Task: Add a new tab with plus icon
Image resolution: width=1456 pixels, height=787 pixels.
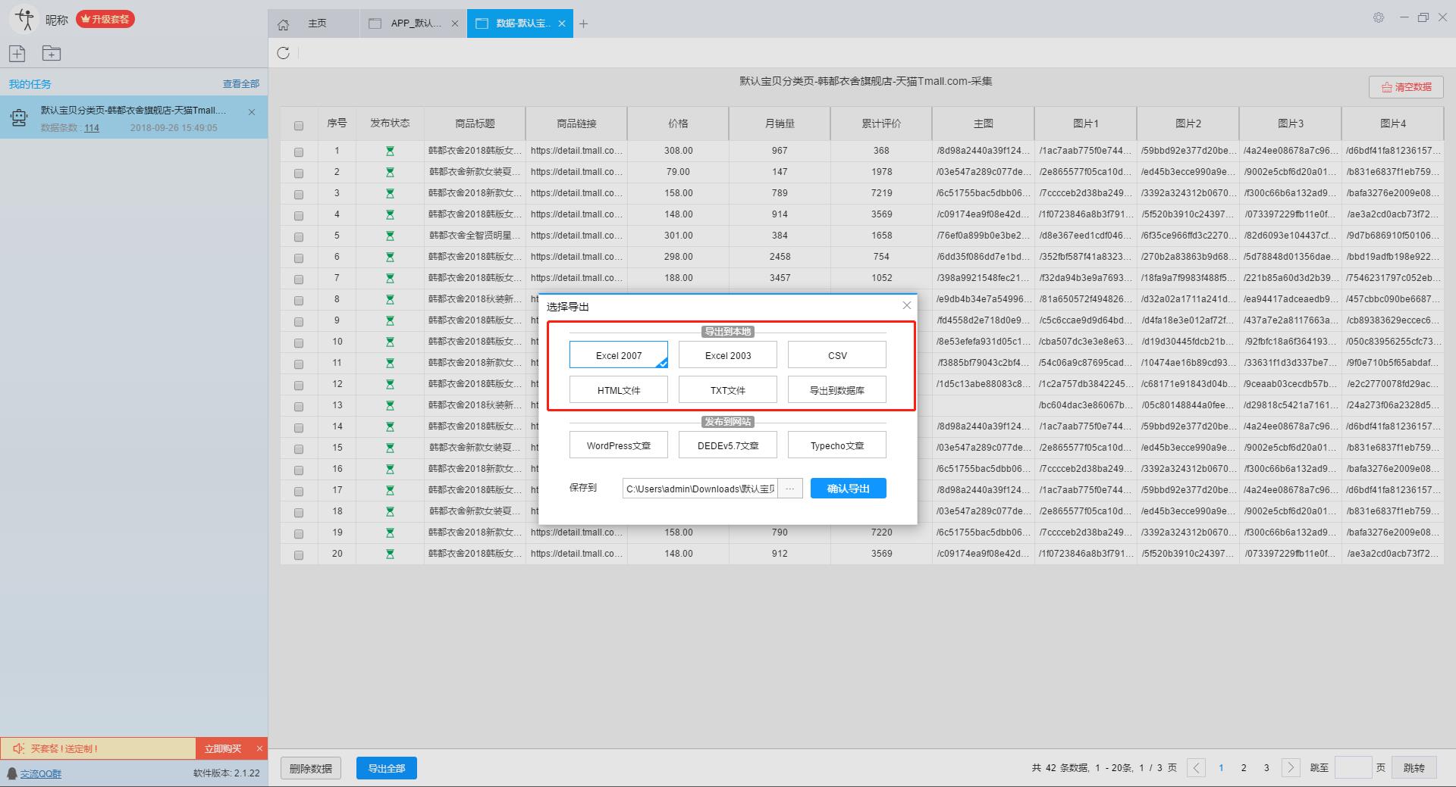Action: [x=583, y=23]
